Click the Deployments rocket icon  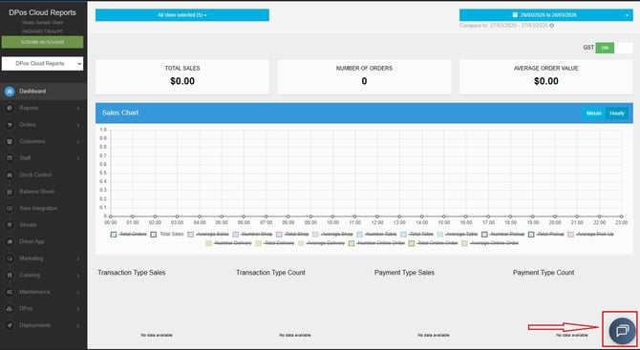[x=10, y=325]
